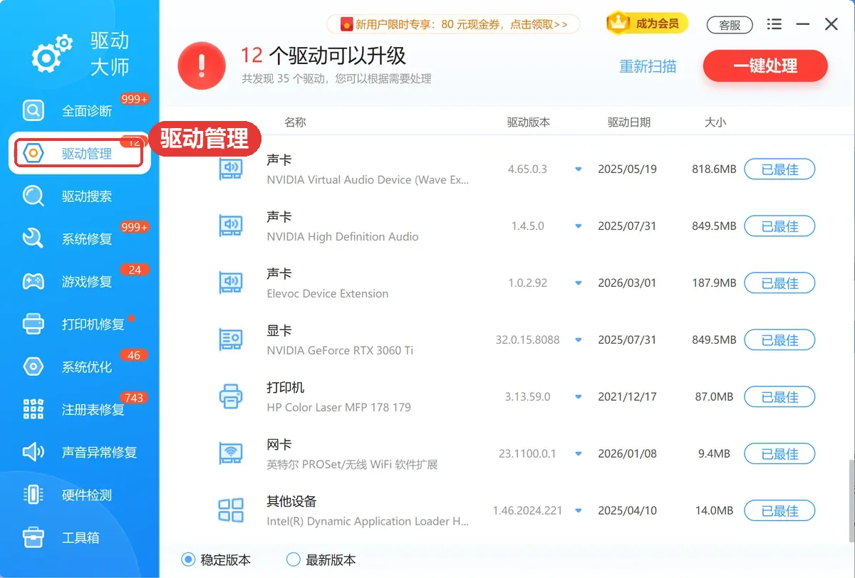
Task: Select the 稳定版本 radio button
Action: pos(188,559)
